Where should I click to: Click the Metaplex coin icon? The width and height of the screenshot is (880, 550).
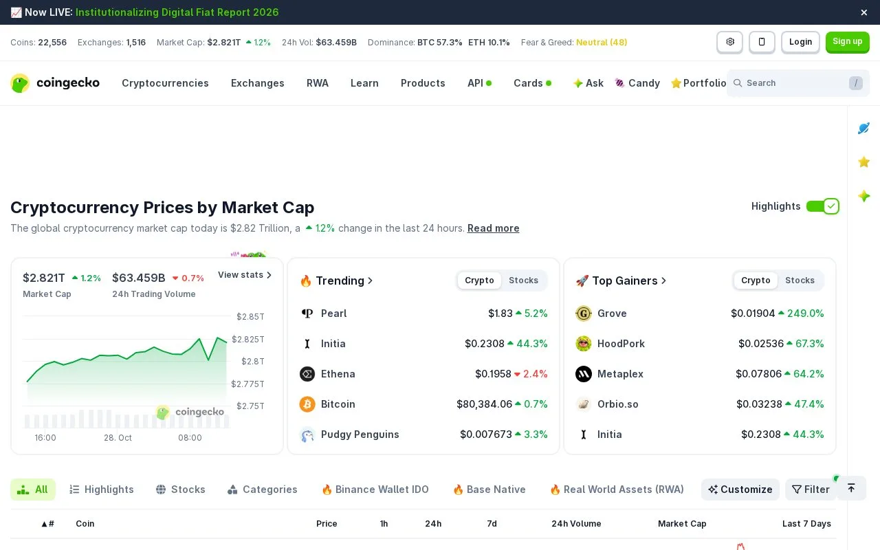(584, 374)
